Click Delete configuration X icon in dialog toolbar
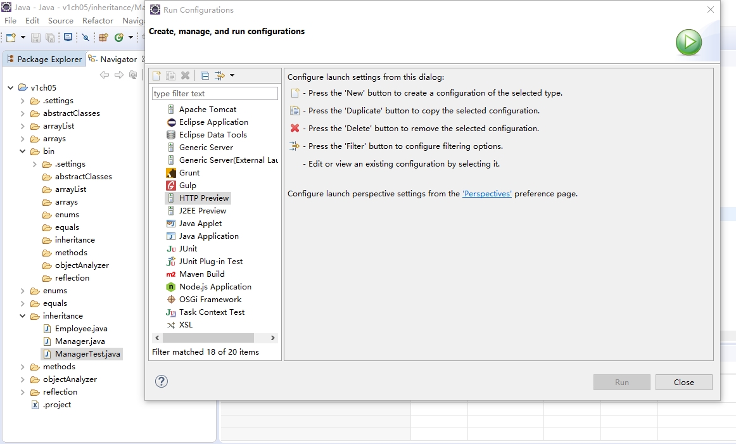The height and width of the screenshot is (444, 736). pyautogui.click(x=186, y=75)
